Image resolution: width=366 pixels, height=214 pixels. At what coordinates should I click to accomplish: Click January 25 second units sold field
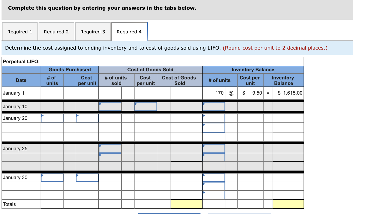110,157
